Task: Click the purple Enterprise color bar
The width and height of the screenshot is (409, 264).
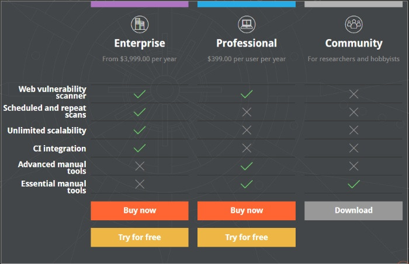Action: (x=140, y=4)
